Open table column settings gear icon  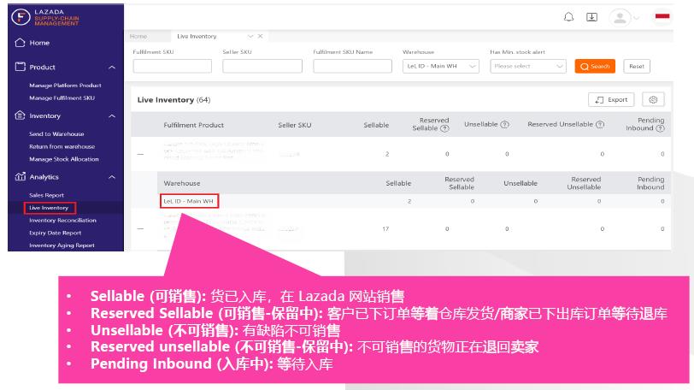[653, 99]
